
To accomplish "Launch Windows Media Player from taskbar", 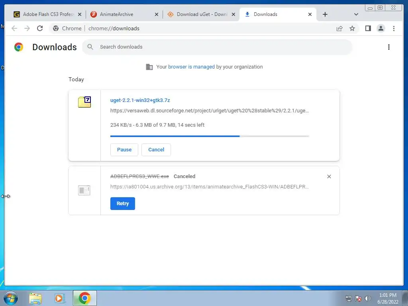I will coord(60,298).
